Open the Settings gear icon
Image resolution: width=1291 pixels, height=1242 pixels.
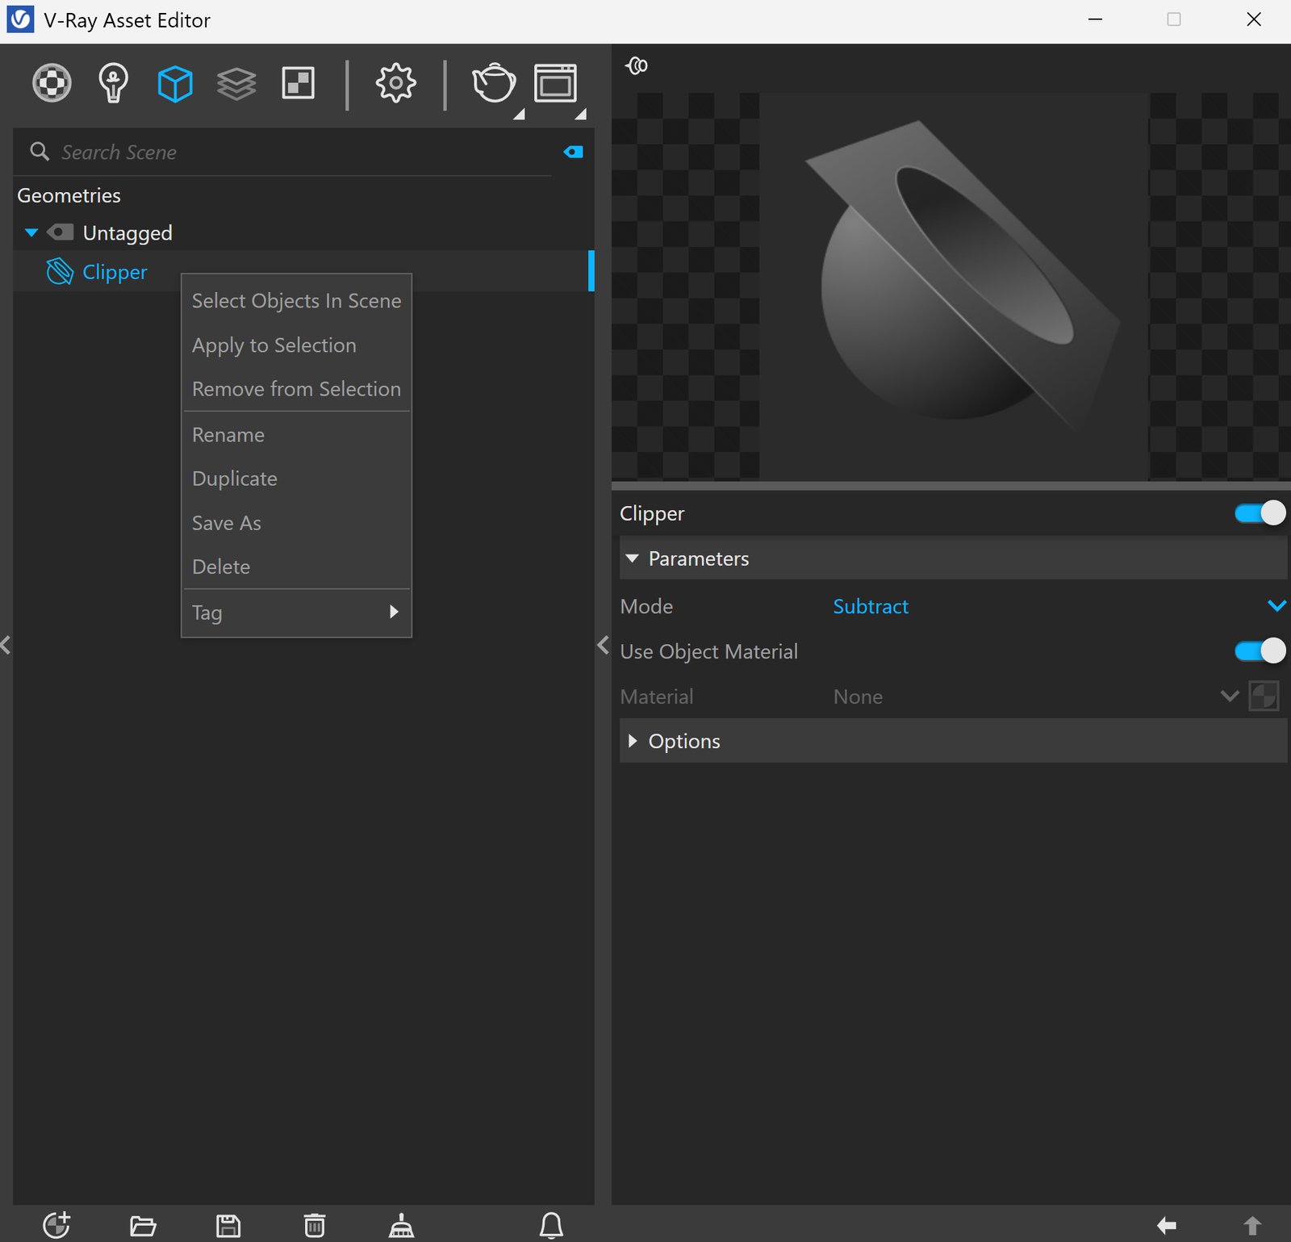click(x=395, y=83)
